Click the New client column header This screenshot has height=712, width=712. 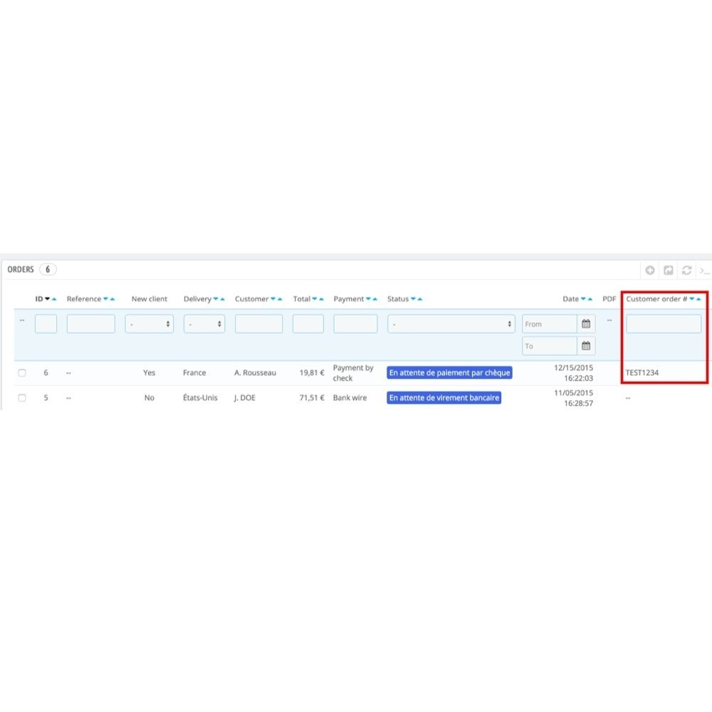pyautogui.click(x=150, y=299)
